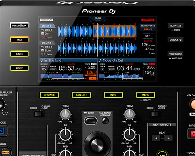The height and width of the screenshot is (156, 195).
Task: Tap the Move On Out track title
Action: coord(113,60)
